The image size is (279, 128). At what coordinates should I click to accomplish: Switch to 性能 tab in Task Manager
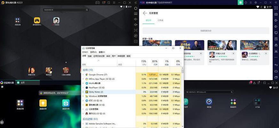click(90, 56)
